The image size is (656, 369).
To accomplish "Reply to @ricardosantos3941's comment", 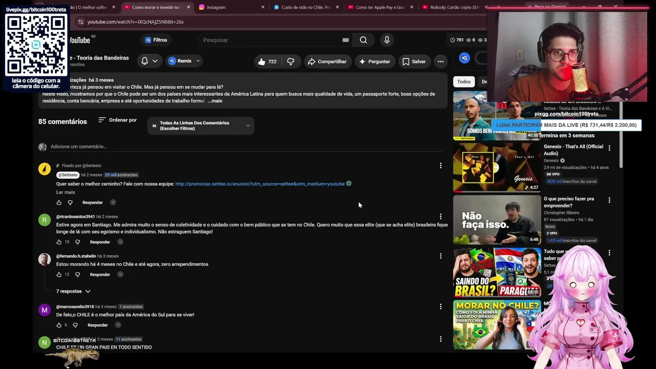I will point(100,242).
